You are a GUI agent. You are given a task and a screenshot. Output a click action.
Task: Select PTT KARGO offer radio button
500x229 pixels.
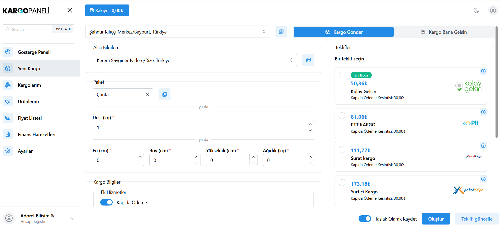pyautogui.click(x=342, y=116)
